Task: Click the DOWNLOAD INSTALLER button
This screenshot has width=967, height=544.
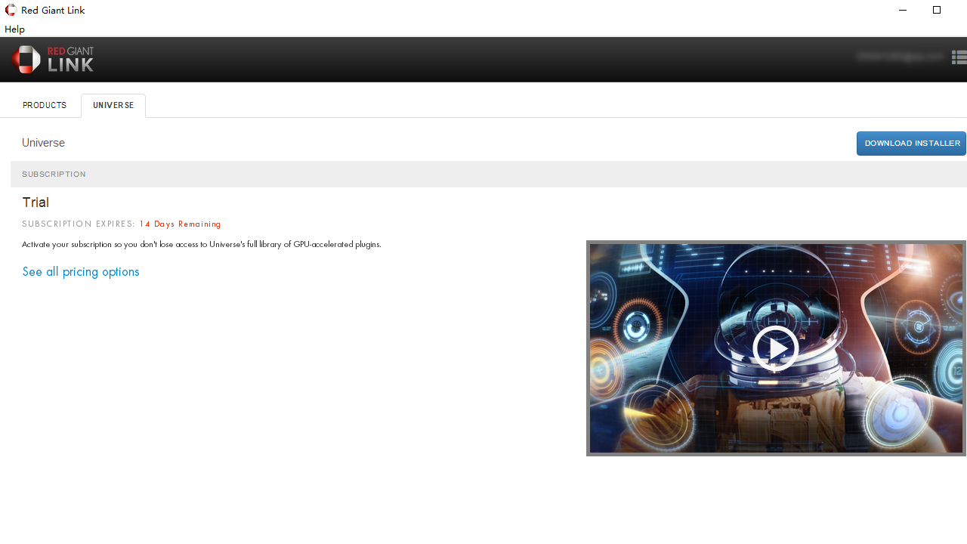Action: [x=911, y=143]
